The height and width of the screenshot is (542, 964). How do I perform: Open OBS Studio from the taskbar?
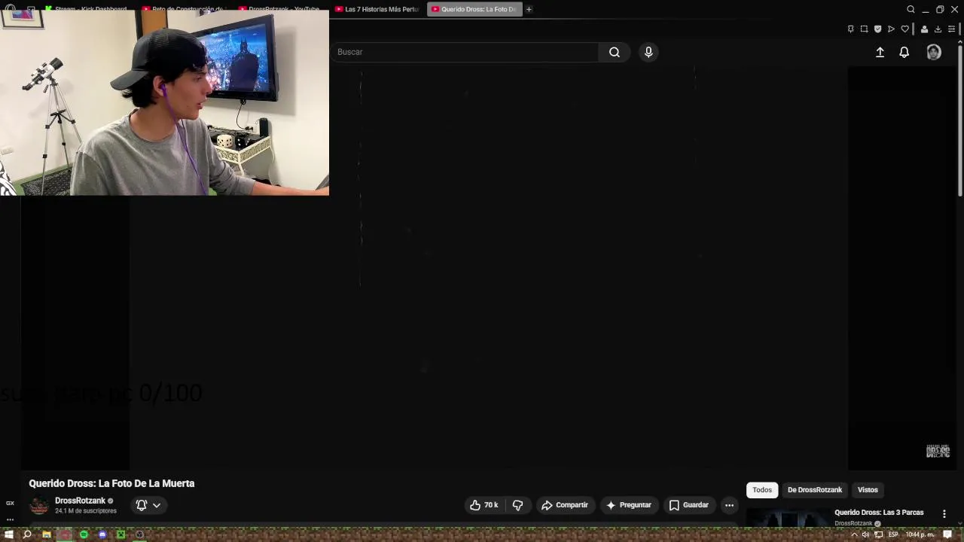click(x=139, y=534)
